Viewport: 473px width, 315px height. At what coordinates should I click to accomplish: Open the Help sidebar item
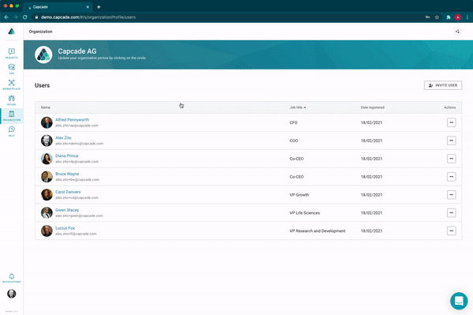pyautogui.click(x=12, y=131)
